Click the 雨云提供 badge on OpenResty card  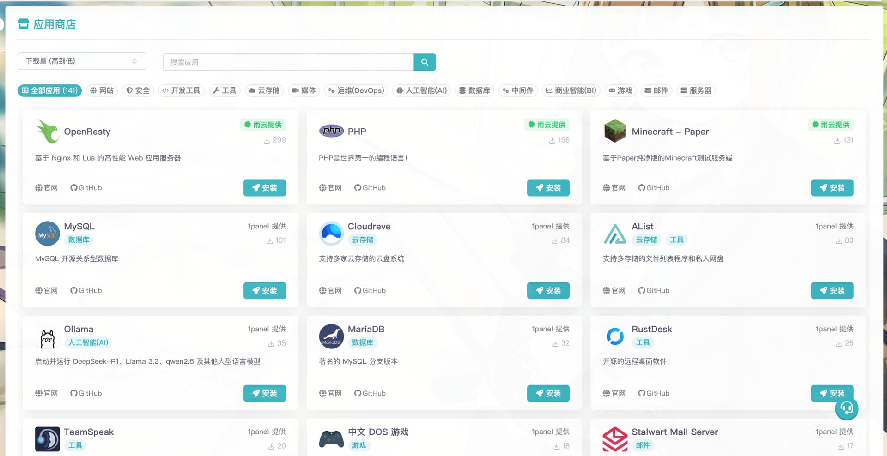click(x=263, y=125)
